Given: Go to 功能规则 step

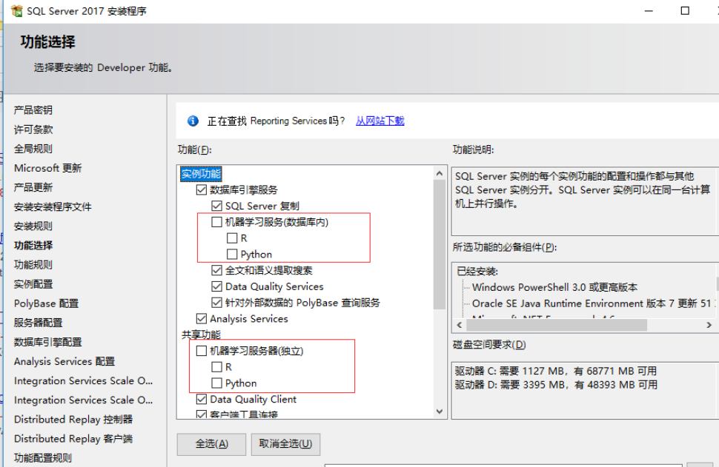Looking at the screenshot, I should (33, 265).
